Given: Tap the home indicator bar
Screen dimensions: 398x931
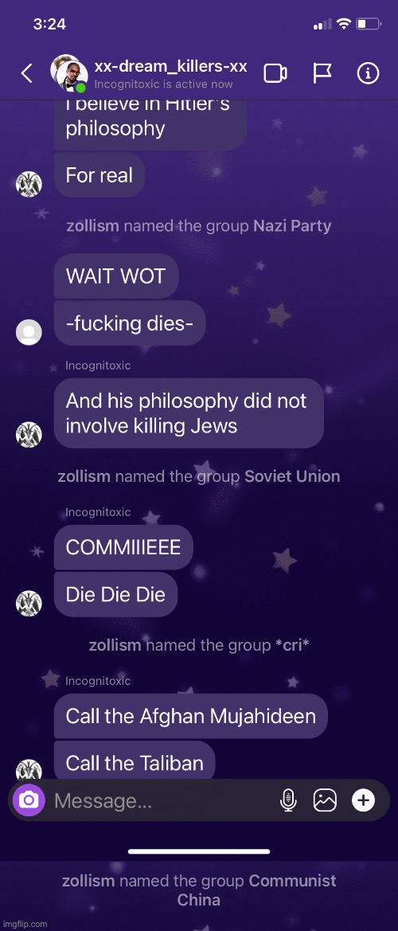Looking at the screenshot, I should coord(199,851).
